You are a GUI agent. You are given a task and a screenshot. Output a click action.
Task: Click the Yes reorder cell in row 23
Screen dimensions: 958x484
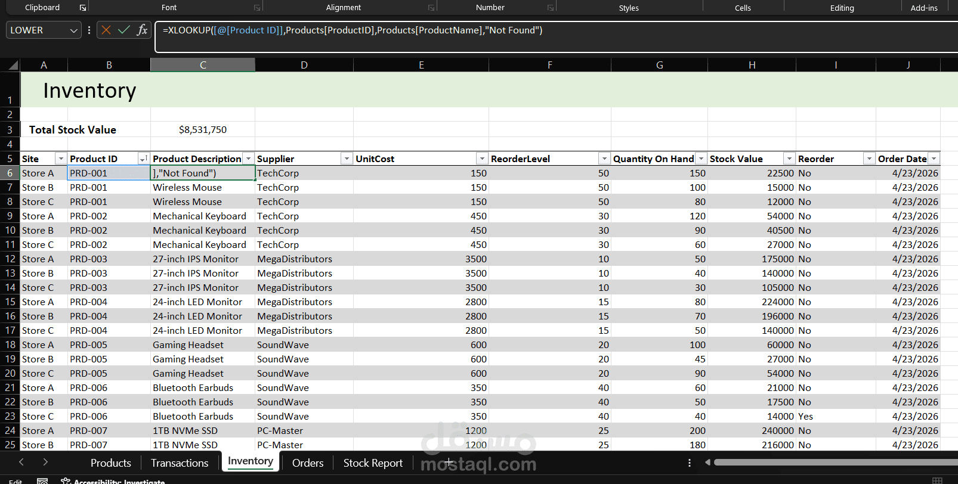(x=835, y=416)
